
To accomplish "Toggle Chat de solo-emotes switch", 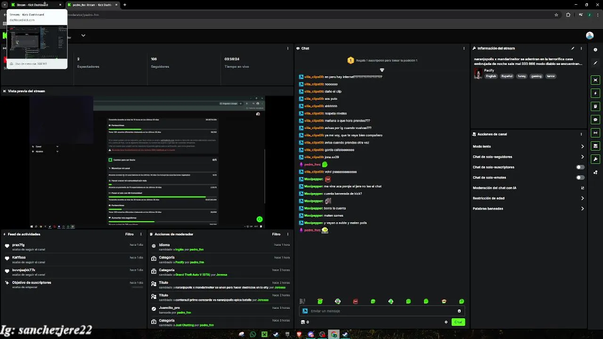I will tap(580, 178).
